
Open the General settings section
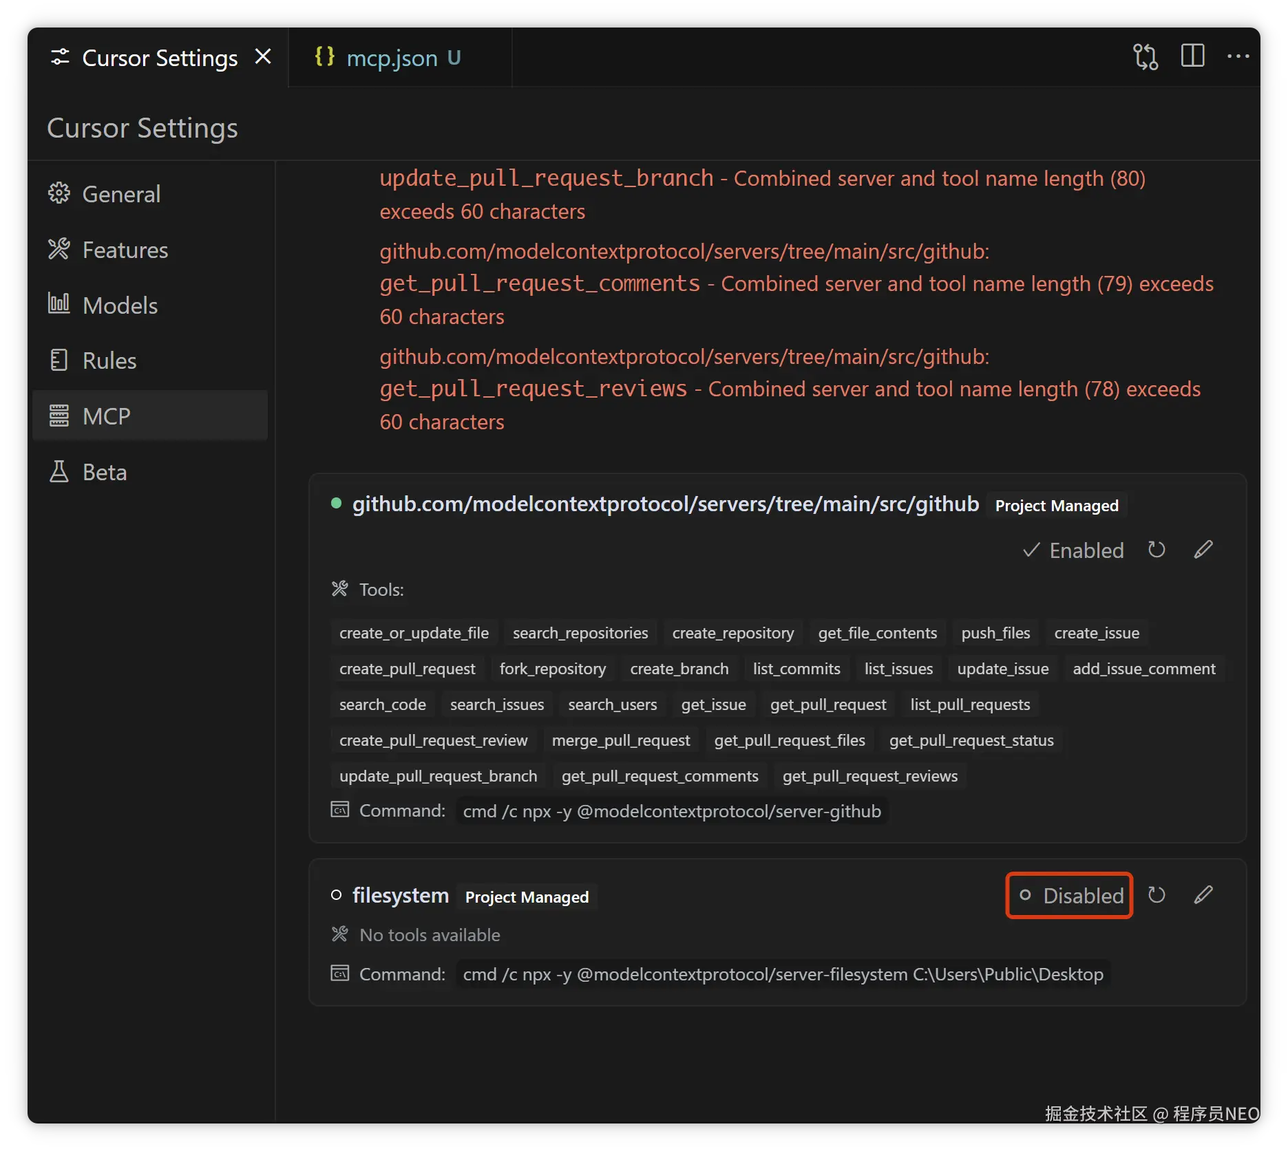click(121, 194)
